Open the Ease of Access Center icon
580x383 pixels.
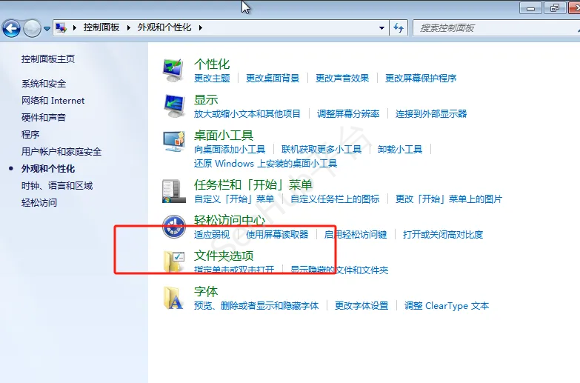(173, 227)
